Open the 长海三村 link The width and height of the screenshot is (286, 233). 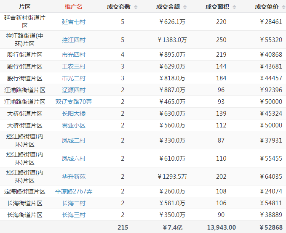click(x=74, y=215)
